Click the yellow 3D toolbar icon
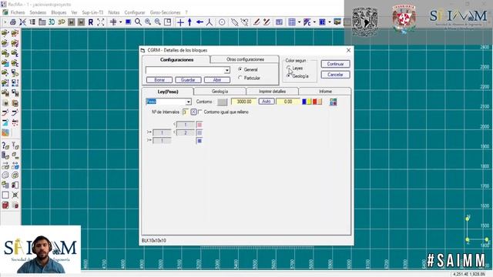The width and height of the screenshot is (493, 277). [x=62, y=22]
